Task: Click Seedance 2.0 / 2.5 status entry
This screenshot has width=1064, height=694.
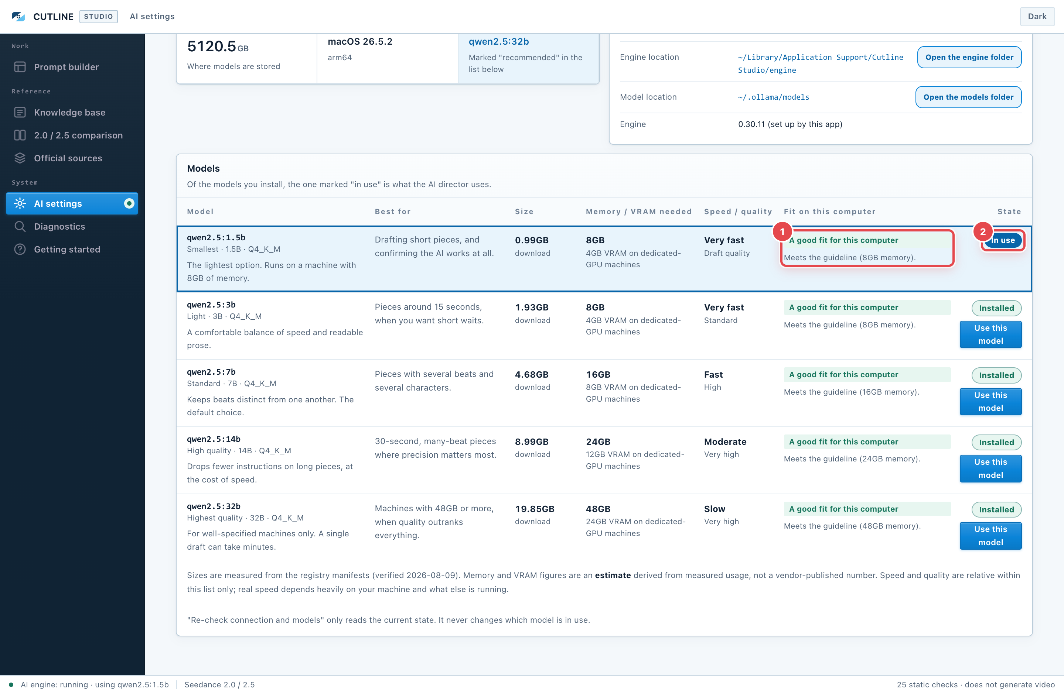Action: [219, 685]
